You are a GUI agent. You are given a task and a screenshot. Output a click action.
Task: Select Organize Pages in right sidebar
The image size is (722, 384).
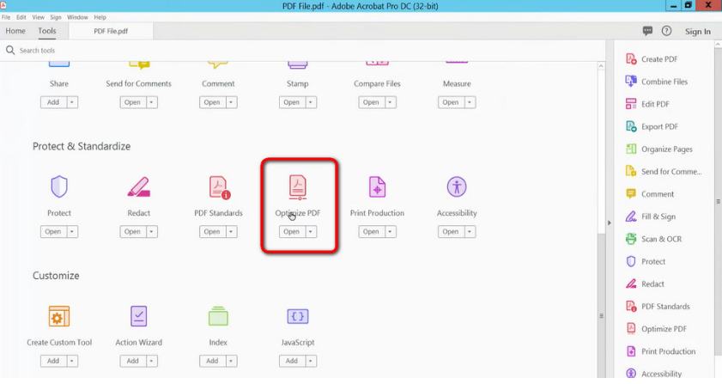click(x=659, y=149)
